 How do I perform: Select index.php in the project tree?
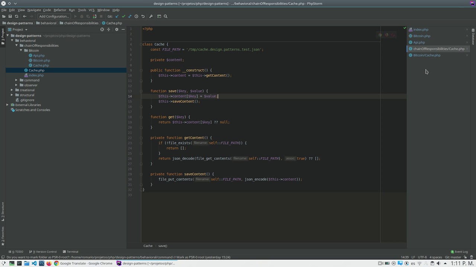(36, 75)
